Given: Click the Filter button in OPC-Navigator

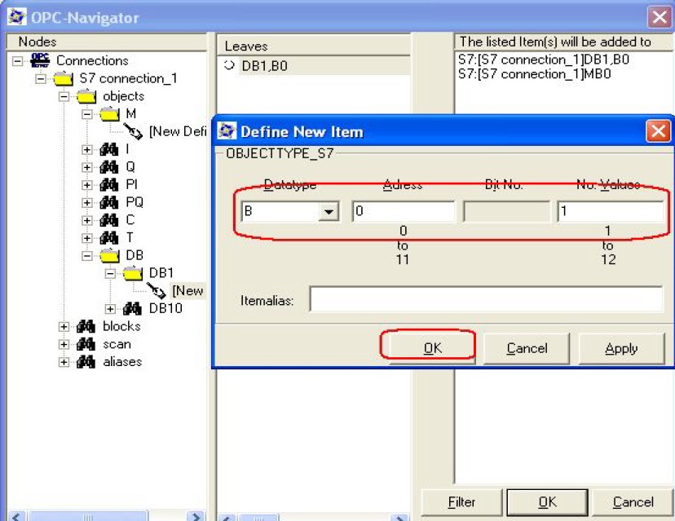Looking at the screenshot, I should (x=461, y=502).
